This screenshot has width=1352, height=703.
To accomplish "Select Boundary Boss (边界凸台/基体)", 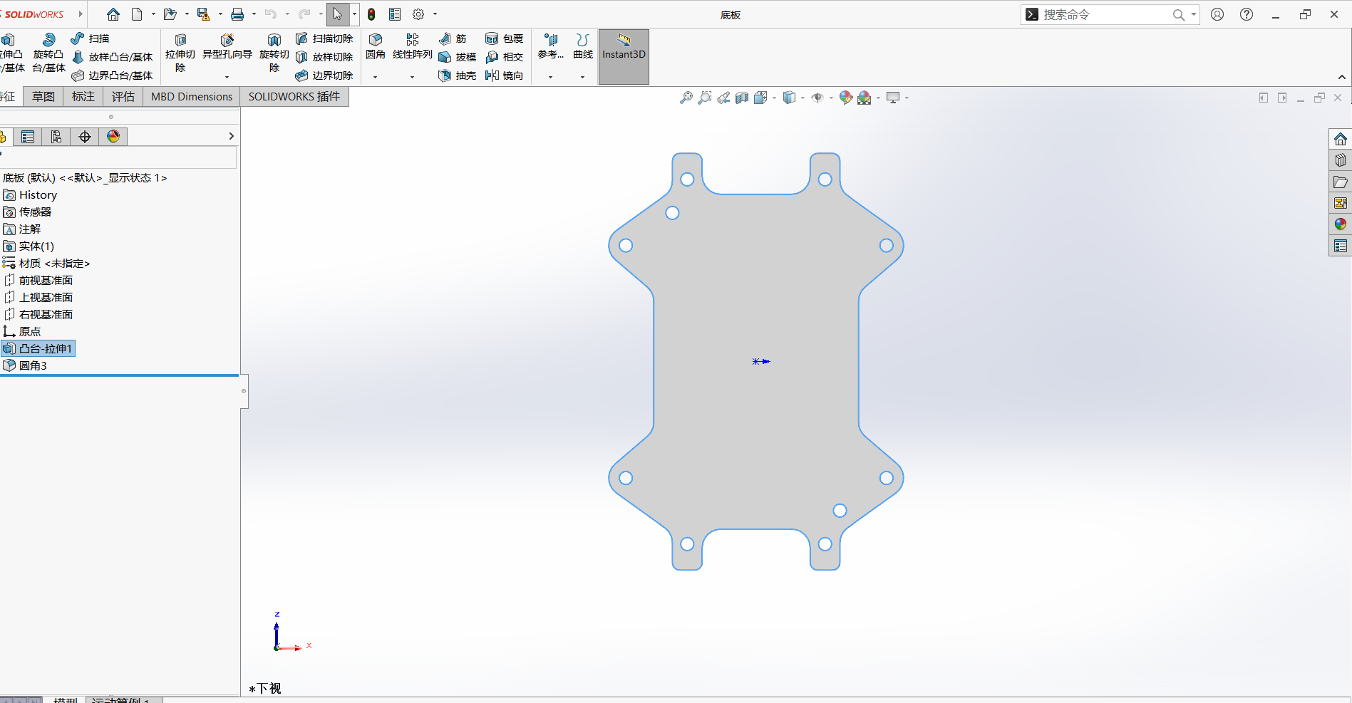I will [113, 75].
